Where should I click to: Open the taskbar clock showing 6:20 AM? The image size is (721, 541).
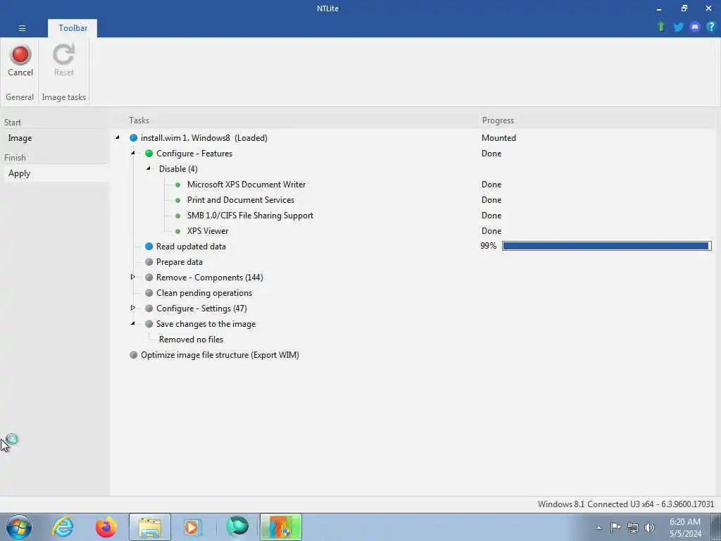[685, 528]
